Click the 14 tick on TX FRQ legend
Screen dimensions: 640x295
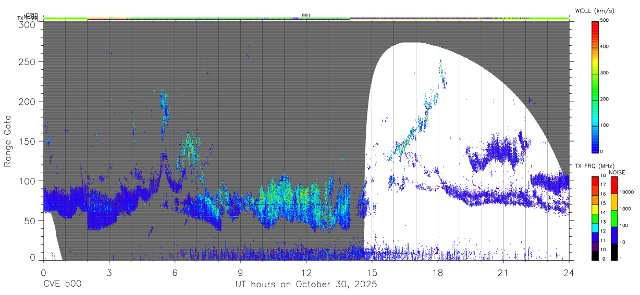(603, 212)
